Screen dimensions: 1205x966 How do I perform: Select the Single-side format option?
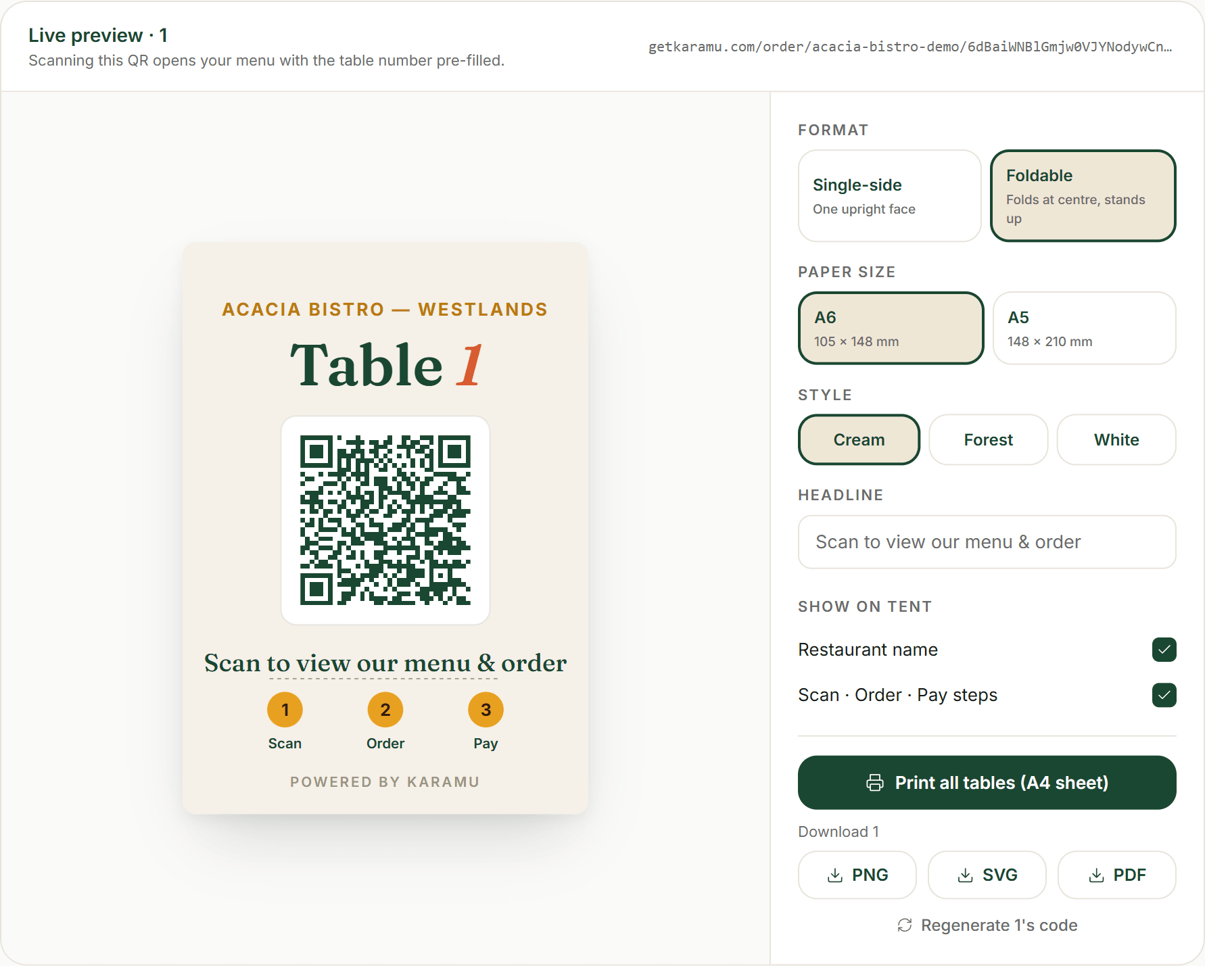click(889, 196)
